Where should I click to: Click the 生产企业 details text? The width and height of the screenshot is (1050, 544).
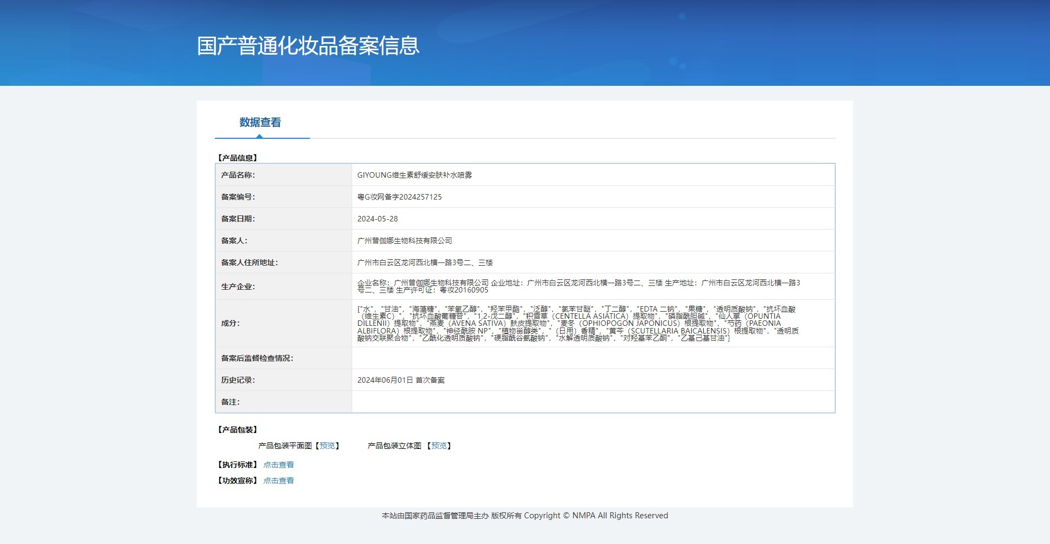tap(579, 286)
